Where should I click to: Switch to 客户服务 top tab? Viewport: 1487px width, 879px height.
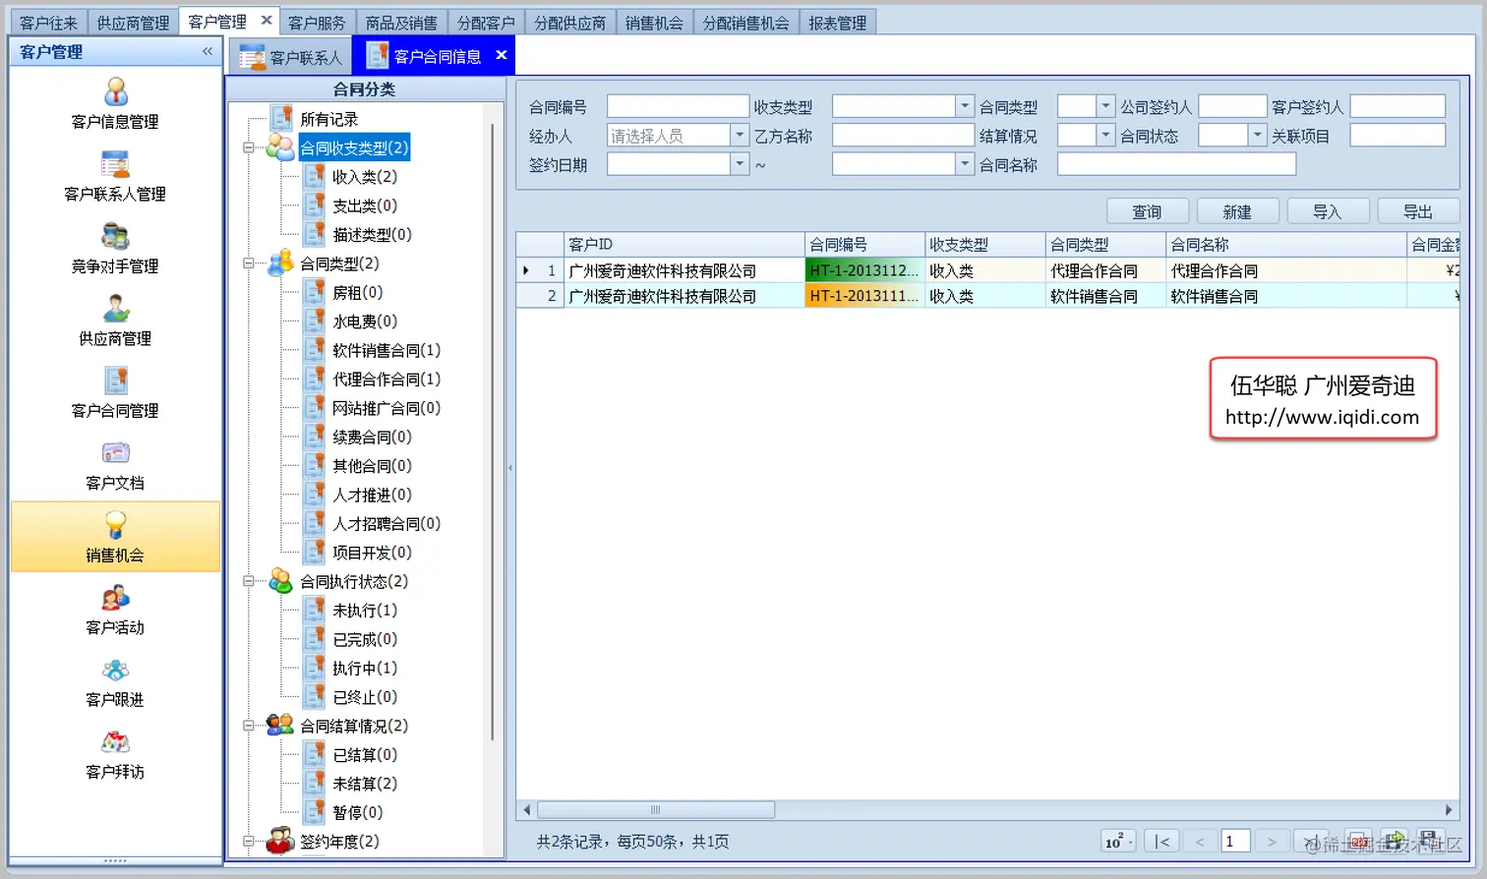pos(317,23)
